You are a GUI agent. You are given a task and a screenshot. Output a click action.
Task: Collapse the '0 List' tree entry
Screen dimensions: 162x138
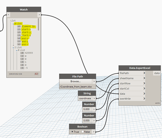(x=13, y=24)
